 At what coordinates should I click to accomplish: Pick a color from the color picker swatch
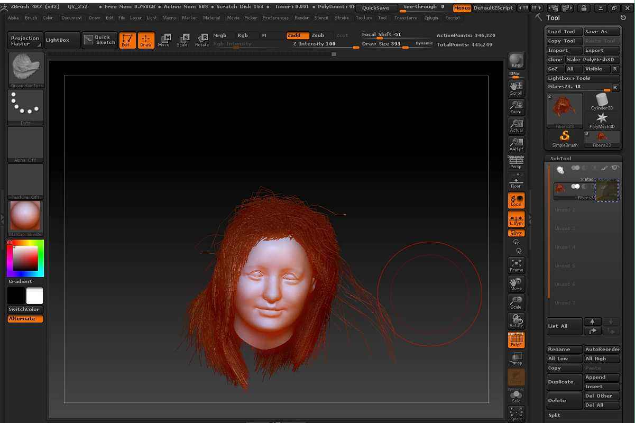click(25, 259)
